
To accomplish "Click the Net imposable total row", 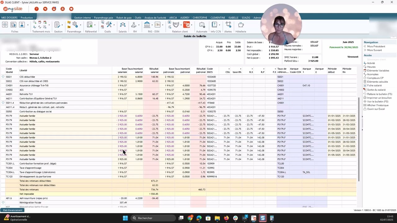I will [178, 194].
